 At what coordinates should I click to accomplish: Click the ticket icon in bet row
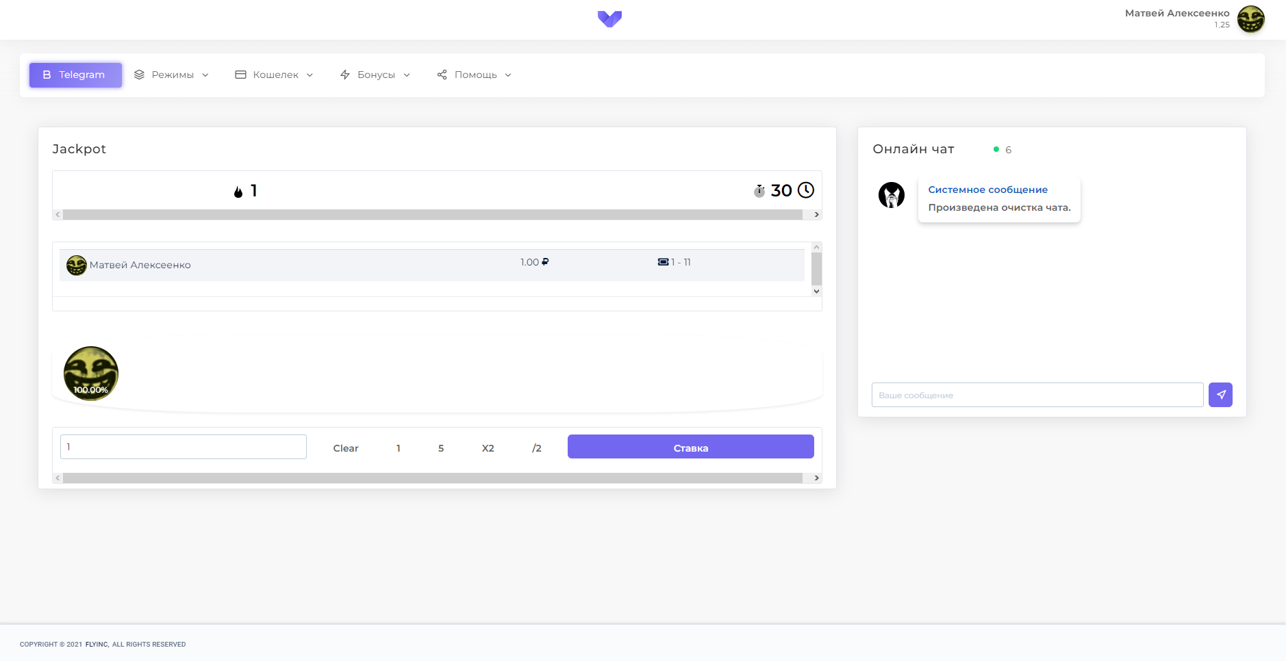(663, 262)
